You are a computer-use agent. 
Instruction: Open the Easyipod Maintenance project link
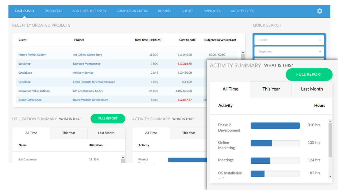pos(87,64)
